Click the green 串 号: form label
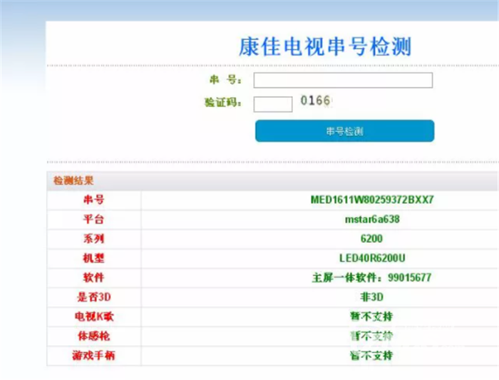The image size is (499, 380). 225,80
